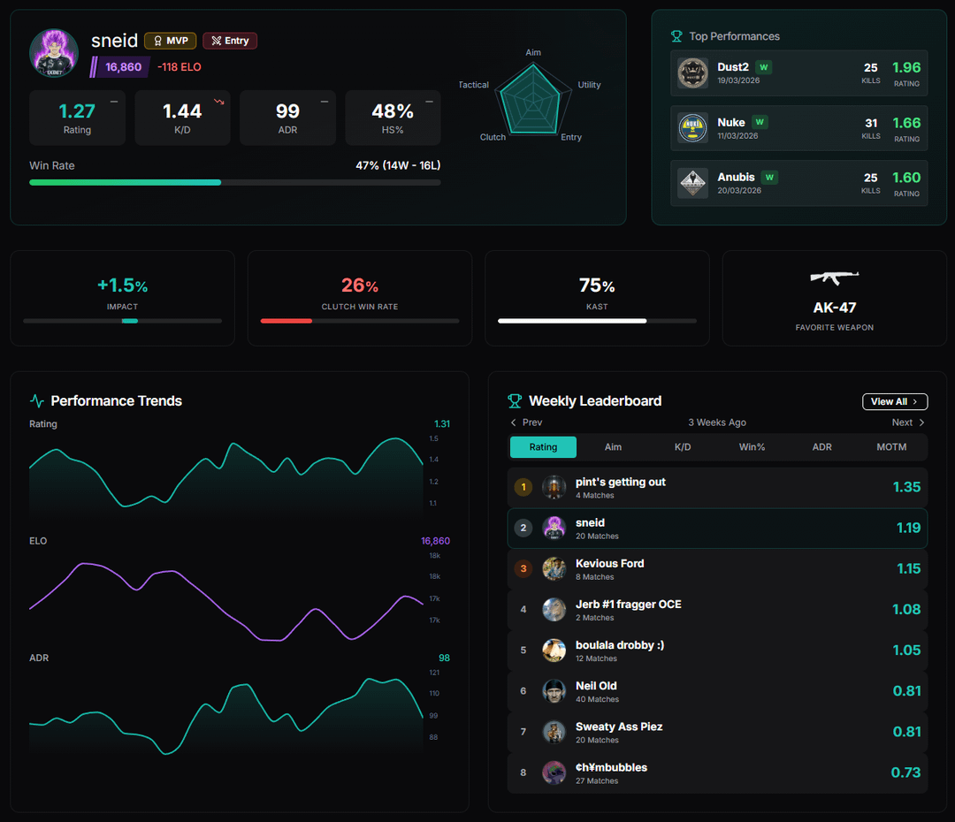Click the Performance Trends pulse icon
955x822 pixels.
point(37,401)
